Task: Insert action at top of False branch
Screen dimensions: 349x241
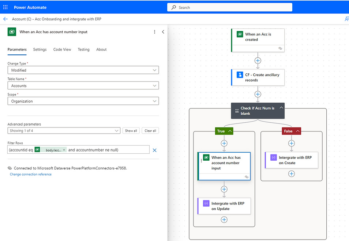Action: tap(291, 143)
